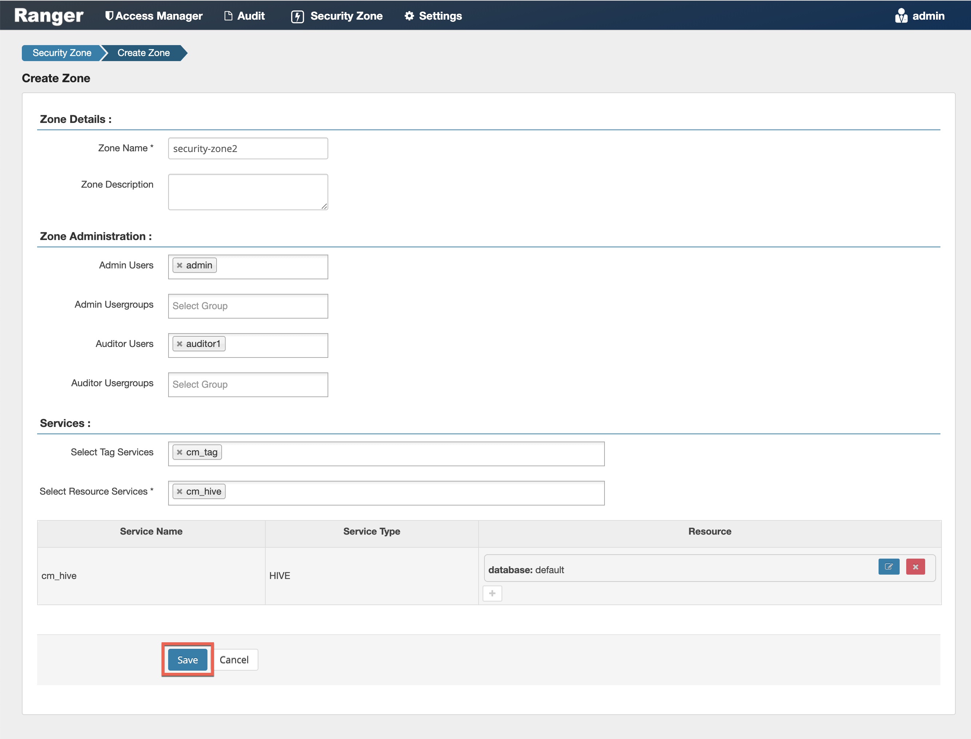This screenshot has width=971, height=739.
Task: Remove cm_hive from Resource Services
Action: 179,491
